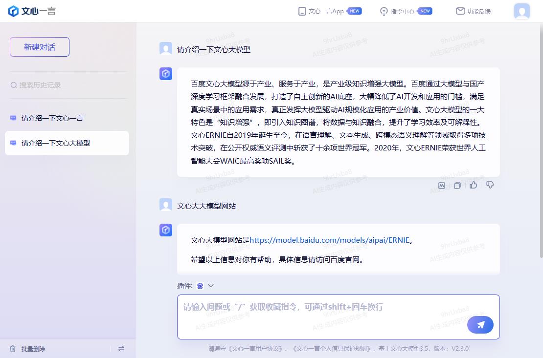Expand plugin dropdown chevron
Viewport: 543px width, 358px height.
(x=210, y=286)
